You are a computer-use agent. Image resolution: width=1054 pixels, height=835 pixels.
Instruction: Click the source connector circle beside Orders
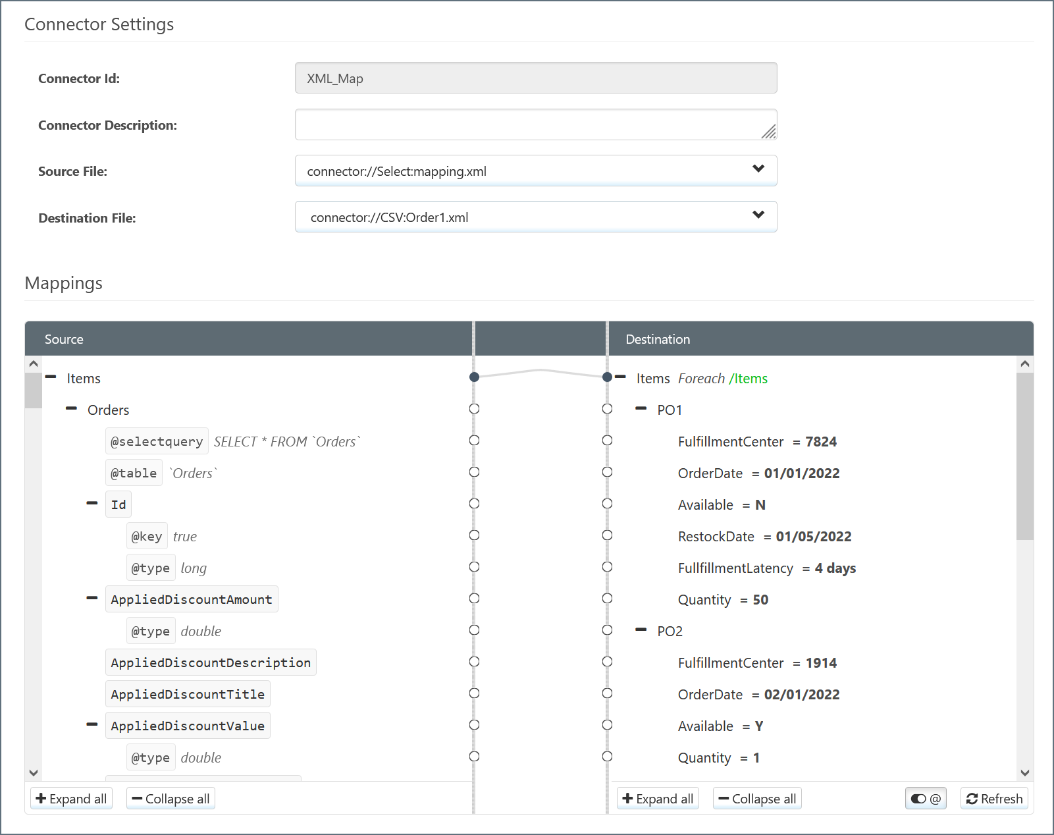click(474, 409)
